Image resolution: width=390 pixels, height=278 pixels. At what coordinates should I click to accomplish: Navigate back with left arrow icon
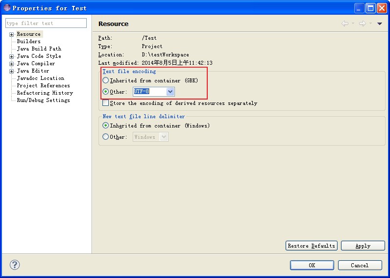(x=345, y=24)
